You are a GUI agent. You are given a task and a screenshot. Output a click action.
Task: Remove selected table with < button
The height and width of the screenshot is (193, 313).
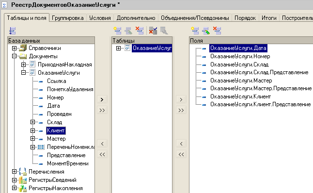(x=102, y=144)
